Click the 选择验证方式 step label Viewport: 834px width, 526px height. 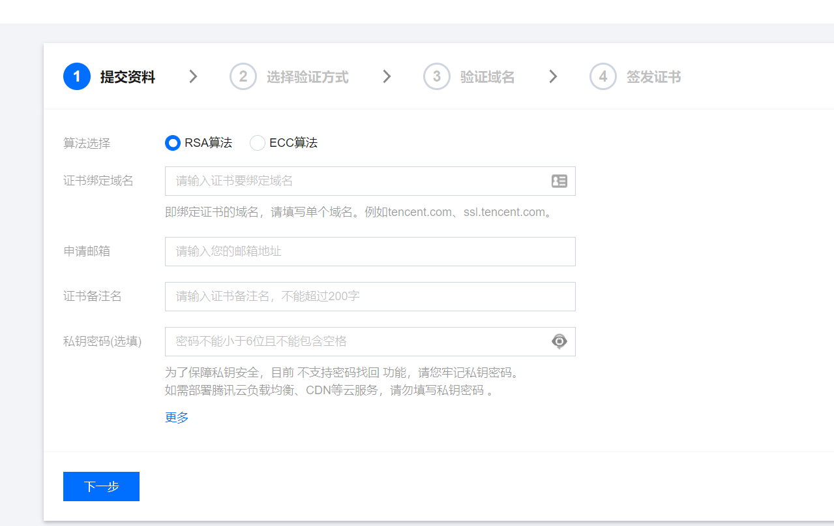tap(307, 78)
